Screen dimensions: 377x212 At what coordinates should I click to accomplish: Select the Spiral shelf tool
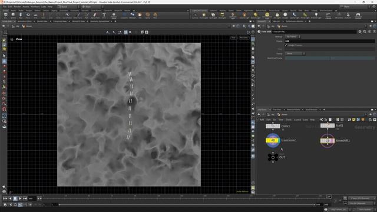point(148,16)
